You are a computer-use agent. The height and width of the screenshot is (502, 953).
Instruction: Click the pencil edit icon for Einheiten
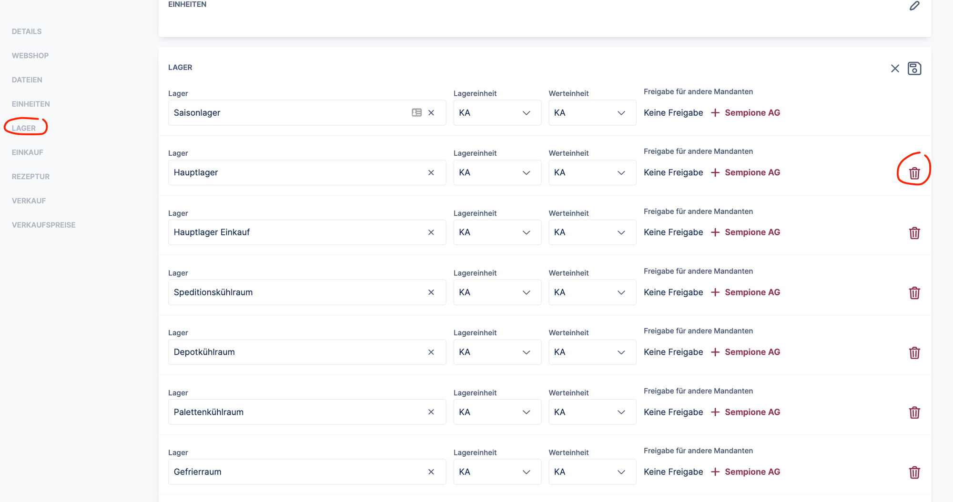[x=914, y=6]
